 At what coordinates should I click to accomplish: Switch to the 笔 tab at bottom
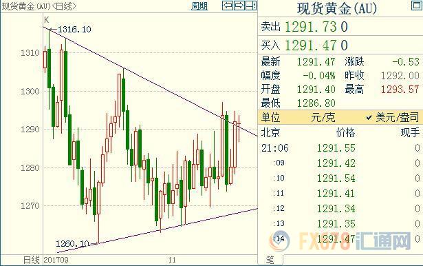(x=270, y=260)
